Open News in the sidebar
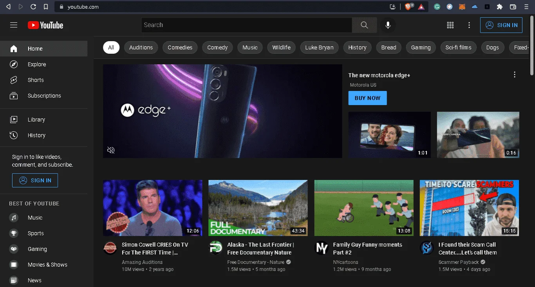Image resolution: width=535 pixels, height=287 pixels. point(44,280)
